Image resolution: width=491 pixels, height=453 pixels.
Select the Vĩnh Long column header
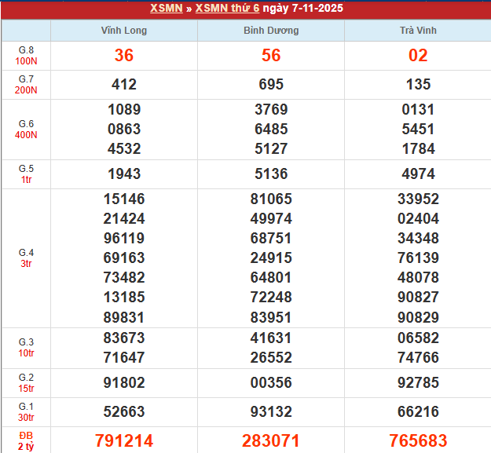pos(124,31)
